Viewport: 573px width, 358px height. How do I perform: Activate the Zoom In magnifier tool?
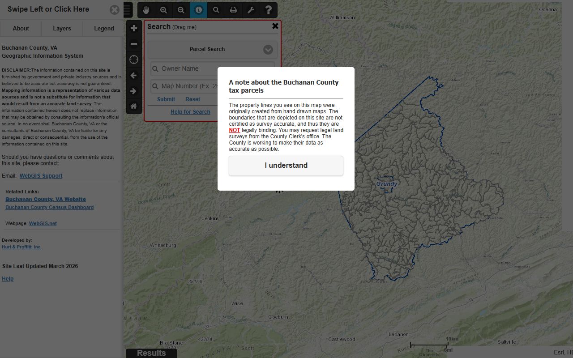pos(164,10)
